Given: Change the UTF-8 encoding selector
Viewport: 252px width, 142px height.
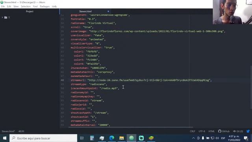Looking at the screenshot, I should (202, 131).
